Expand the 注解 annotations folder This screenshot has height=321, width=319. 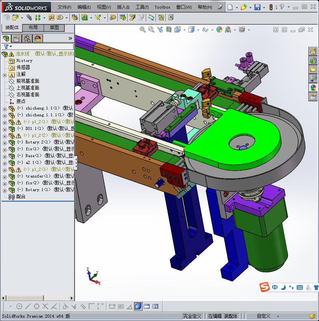[5, 75]
